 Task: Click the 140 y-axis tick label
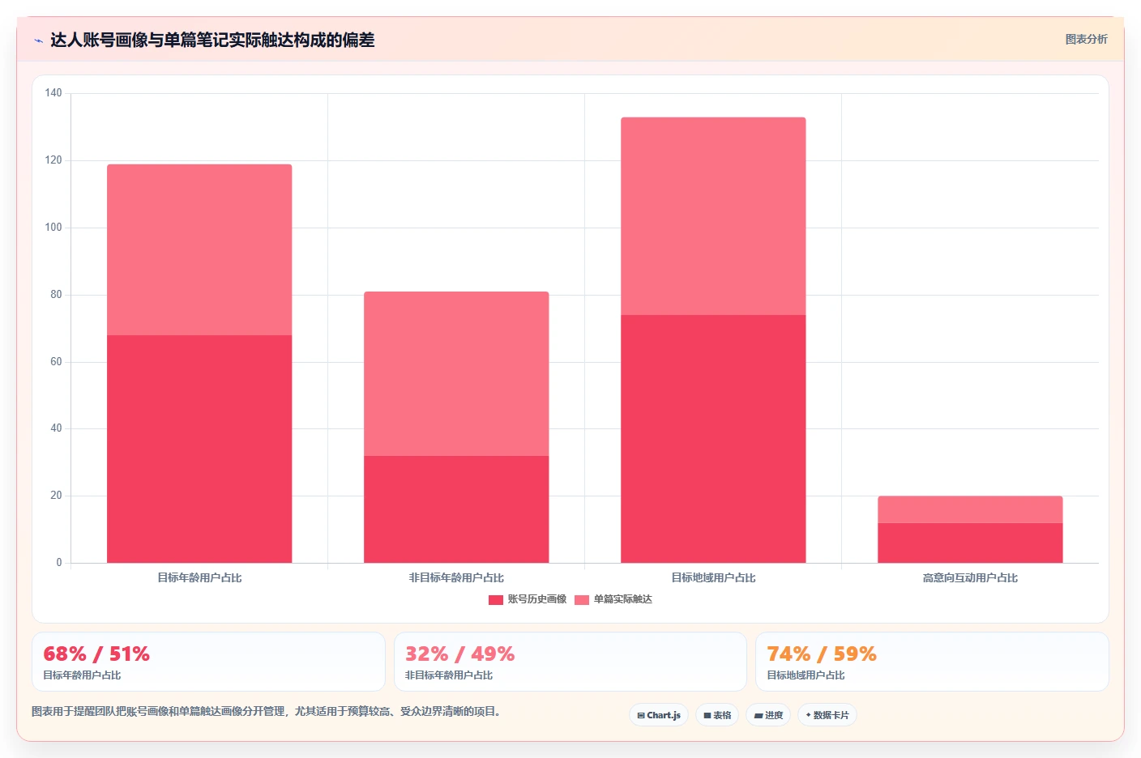click(53, 93)
